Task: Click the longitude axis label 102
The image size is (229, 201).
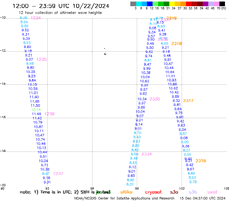Action: [182, 188]
